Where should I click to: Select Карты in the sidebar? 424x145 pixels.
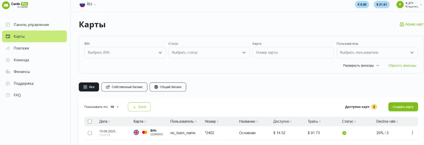[x=34, y=36]
